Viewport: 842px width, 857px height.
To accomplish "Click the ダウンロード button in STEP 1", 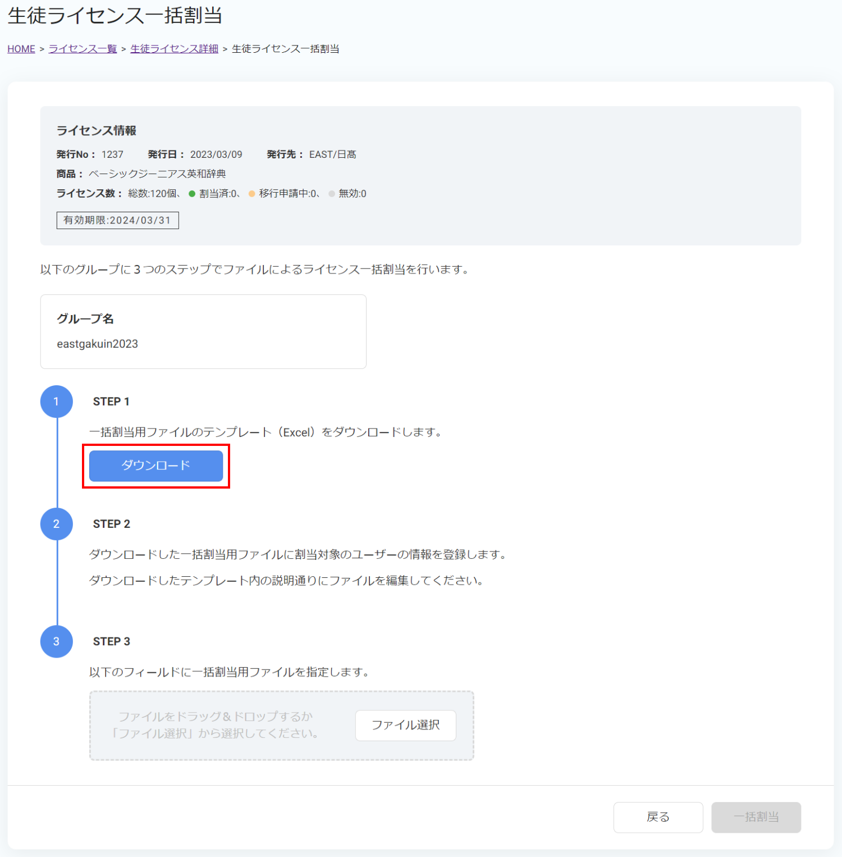I will tap(156, 466).
